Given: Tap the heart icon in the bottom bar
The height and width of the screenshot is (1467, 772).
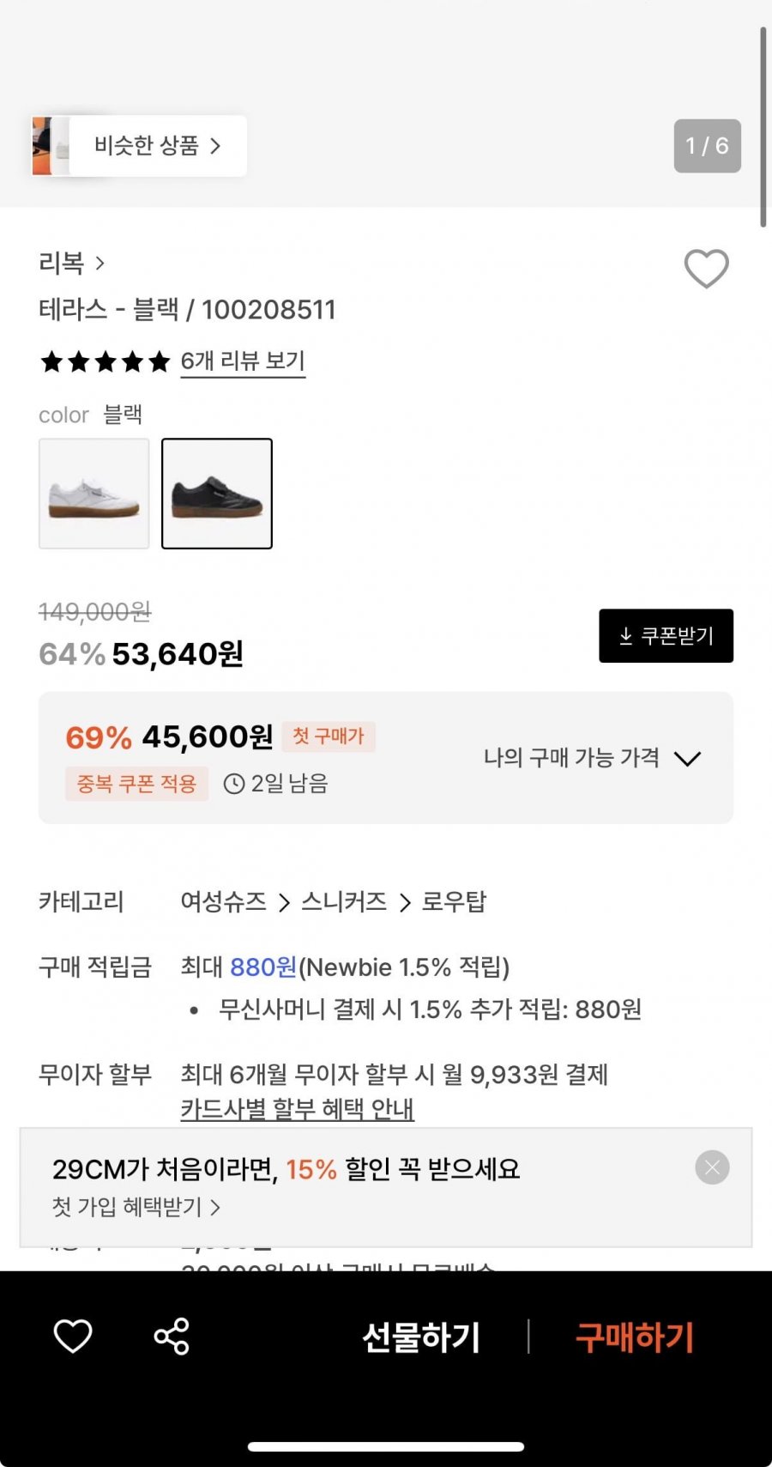Looking at the screenshot, I should tap(73, 1336).
